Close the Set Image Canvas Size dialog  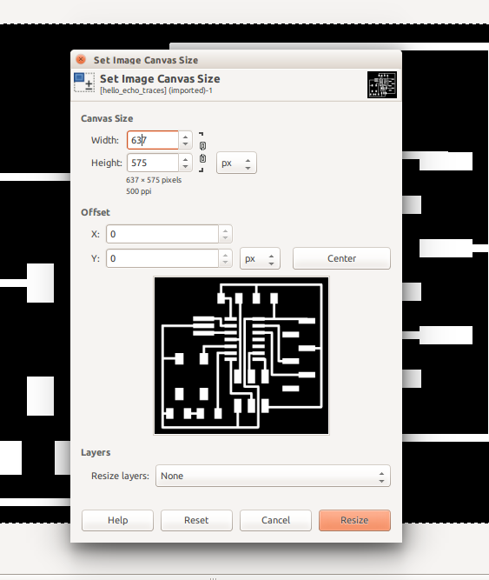click(x=81, y=59)
